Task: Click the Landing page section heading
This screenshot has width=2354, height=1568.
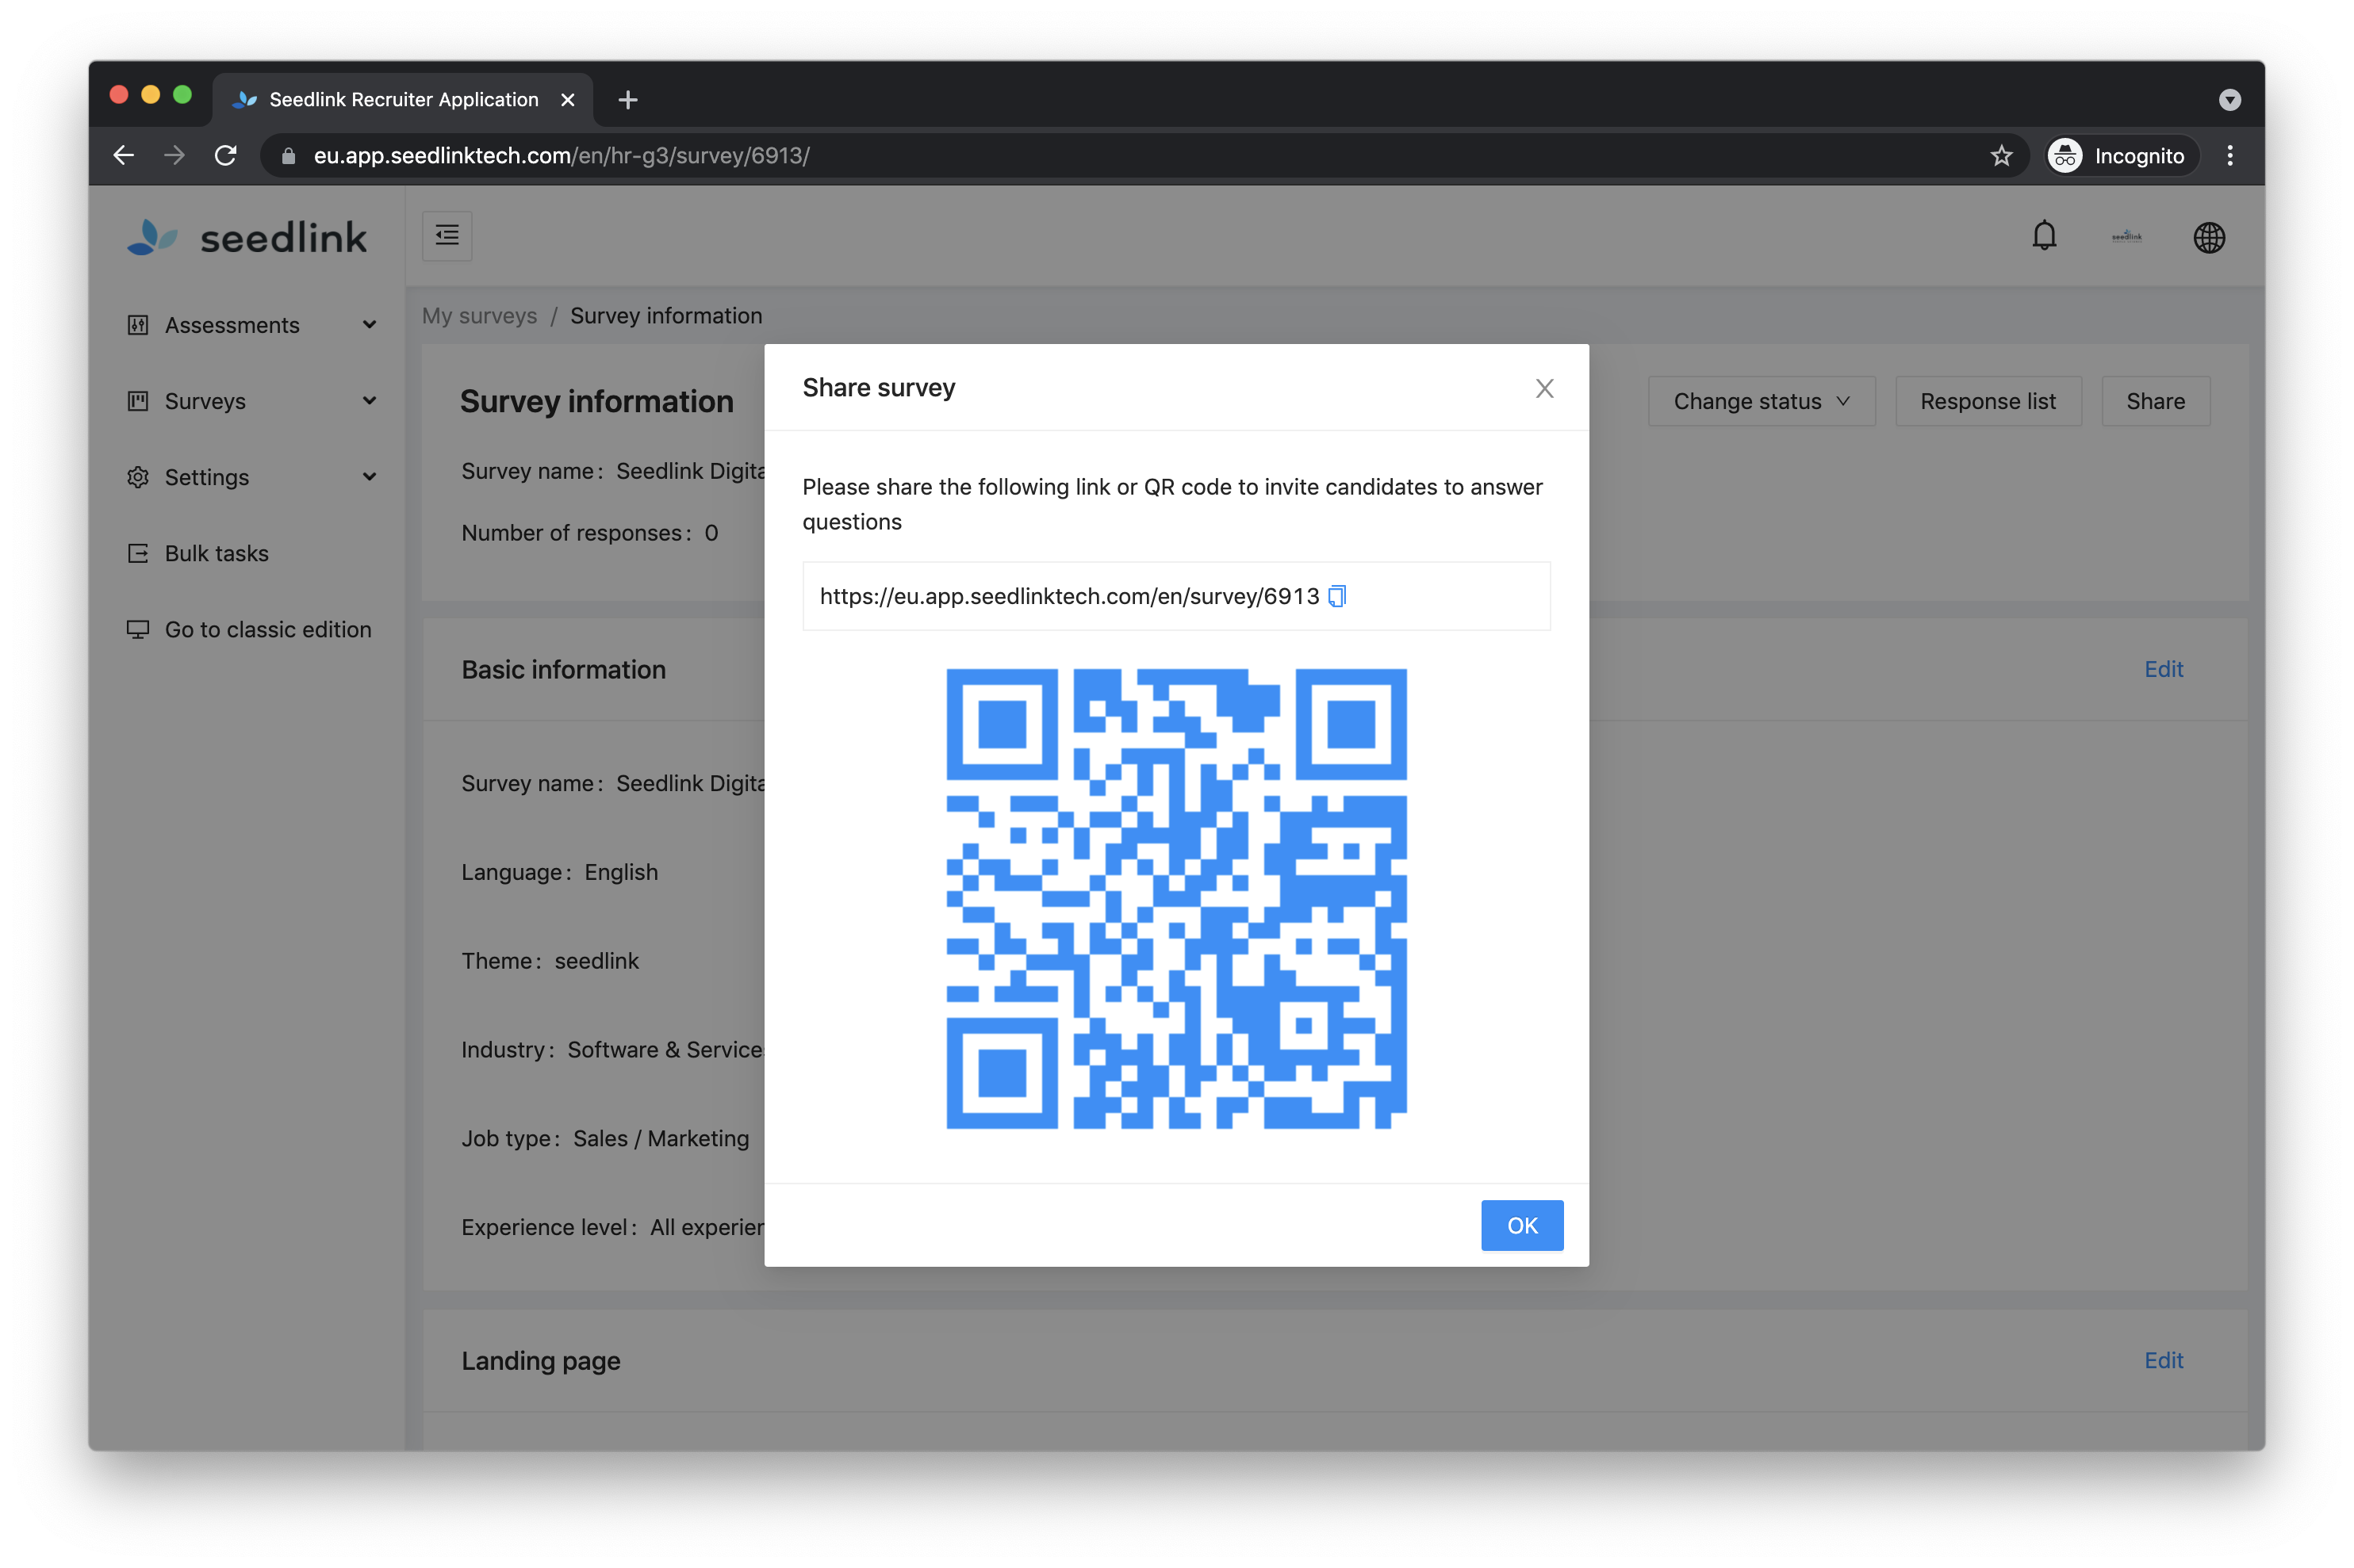Action: 540,1361
